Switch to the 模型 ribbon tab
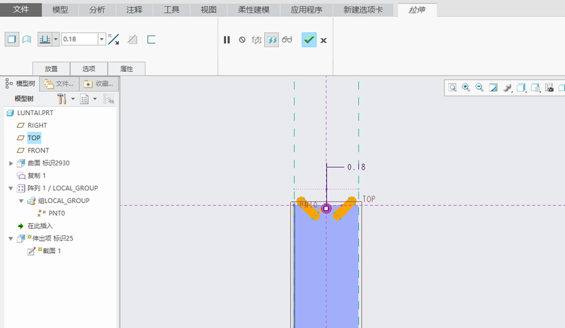 pos(60,10)
